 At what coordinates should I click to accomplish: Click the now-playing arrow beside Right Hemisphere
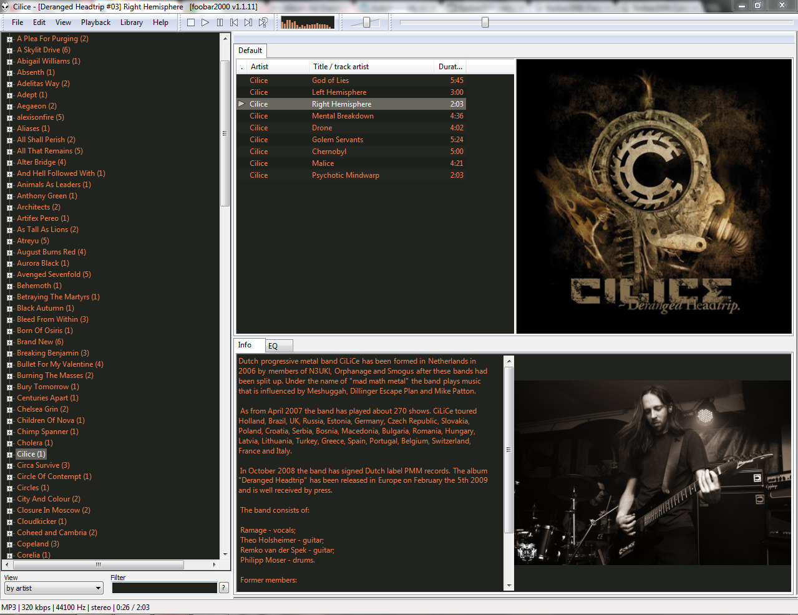[x=241, y=104]
